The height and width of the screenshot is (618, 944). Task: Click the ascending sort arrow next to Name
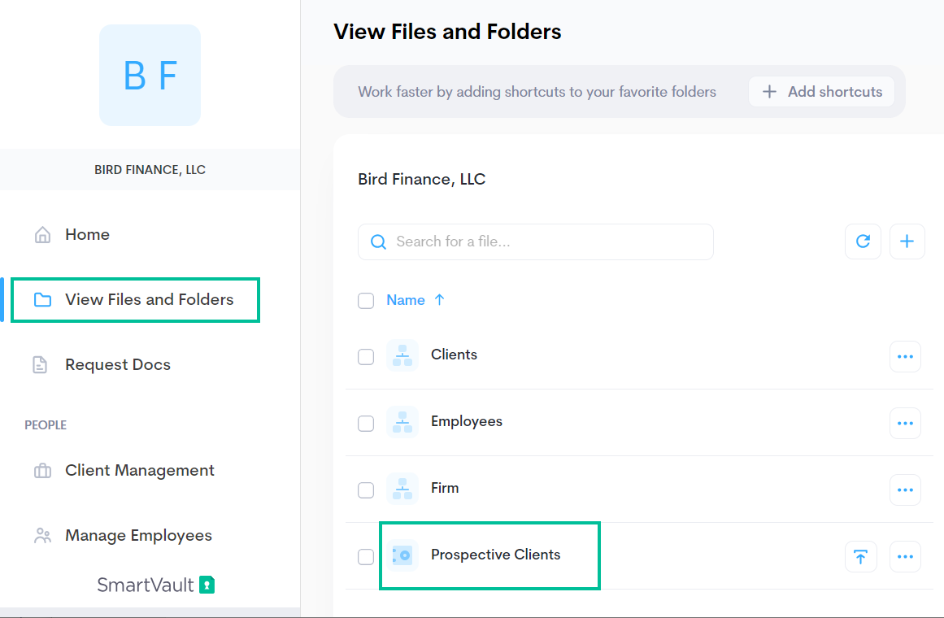440,299
